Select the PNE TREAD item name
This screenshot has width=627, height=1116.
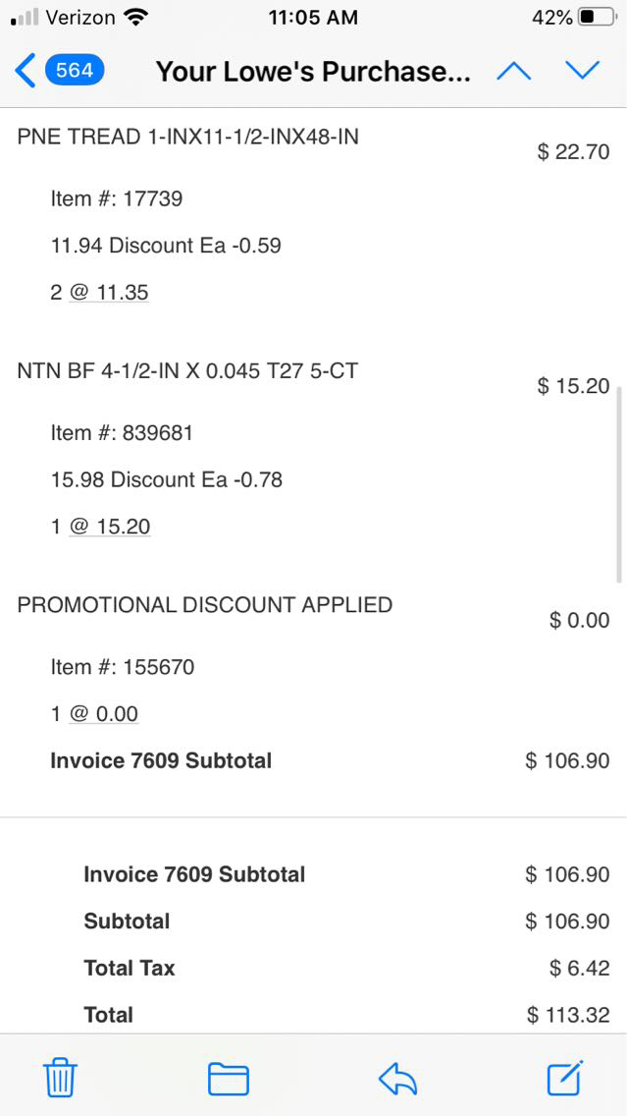187,138
